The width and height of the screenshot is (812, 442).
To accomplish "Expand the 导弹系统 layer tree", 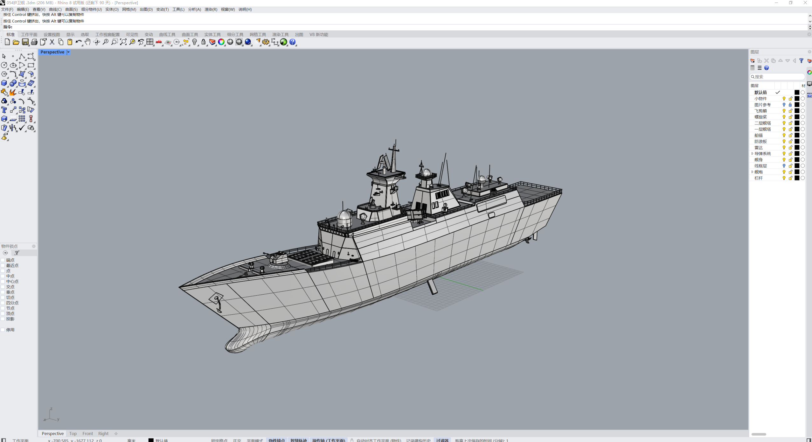I will [753, 154].
